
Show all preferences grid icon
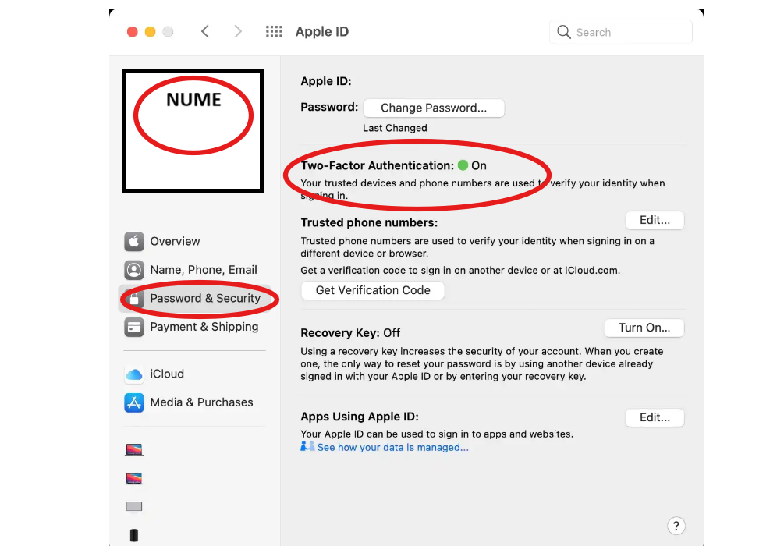pyautogui.click(x=274, y=32)
